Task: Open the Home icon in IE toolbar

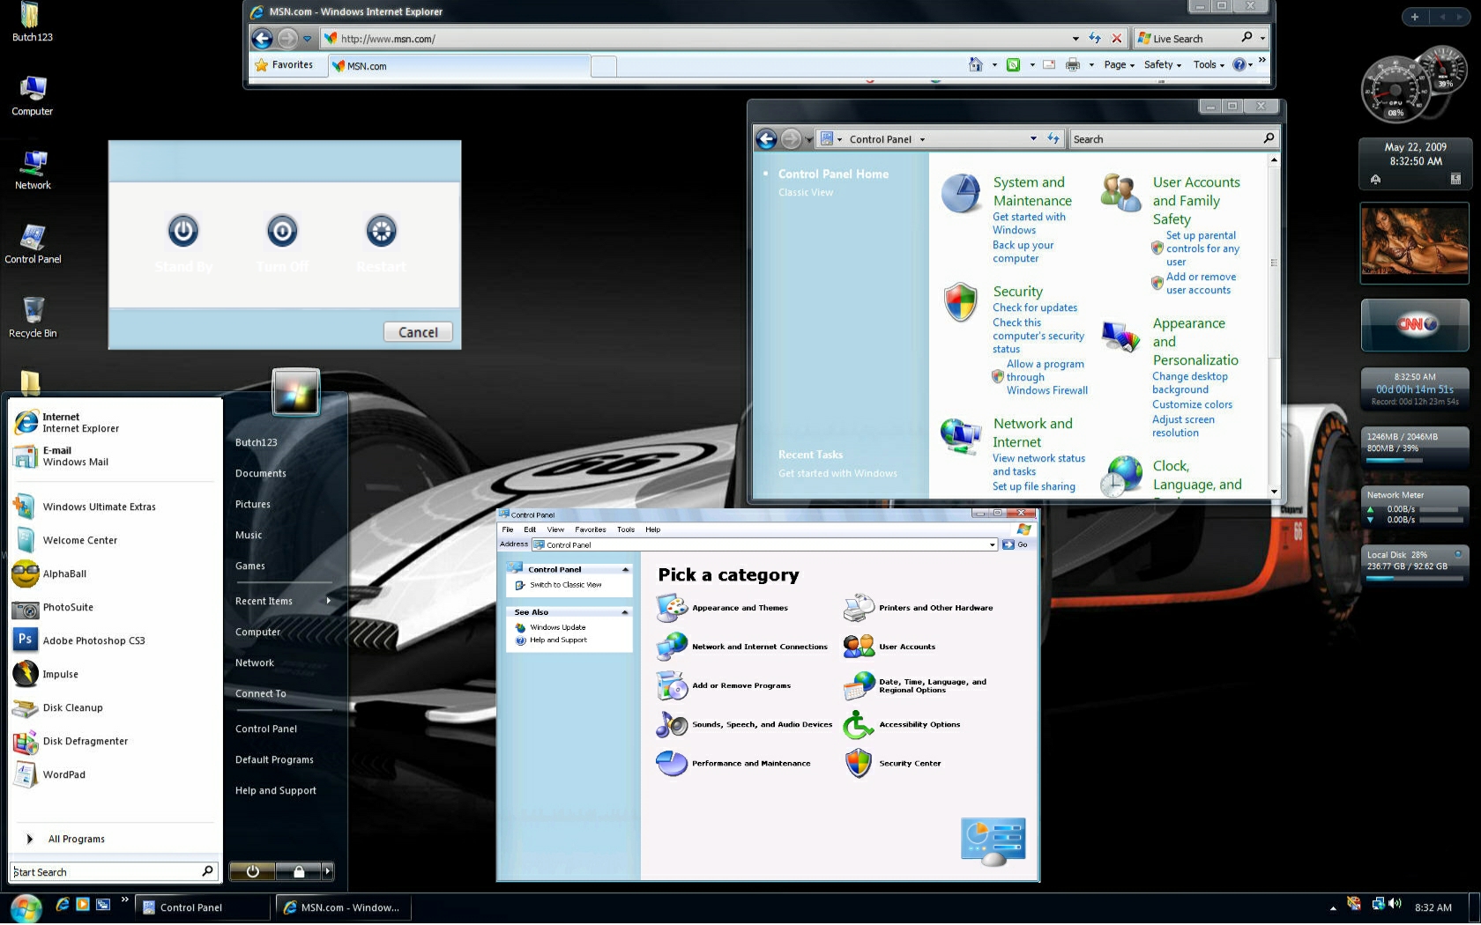Action: click(976, 64)
